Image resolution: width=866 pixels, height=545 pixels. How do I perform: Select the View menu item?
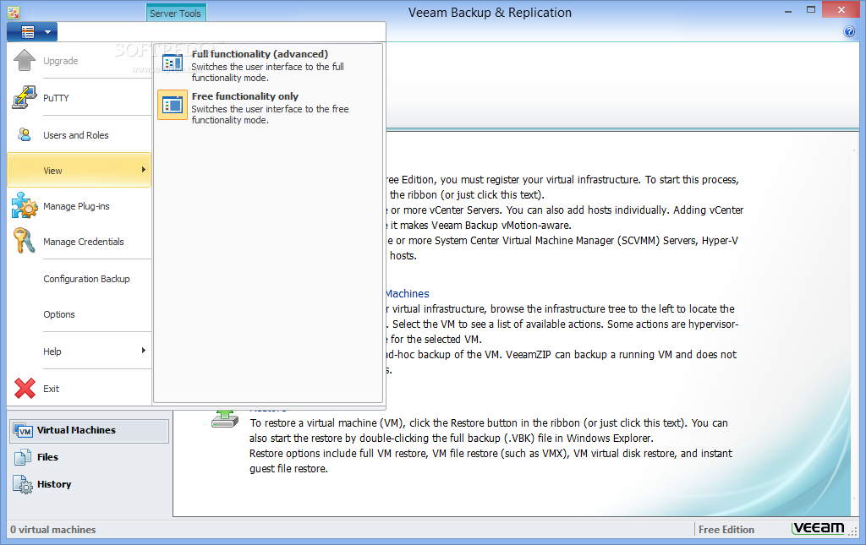[79, 171]
